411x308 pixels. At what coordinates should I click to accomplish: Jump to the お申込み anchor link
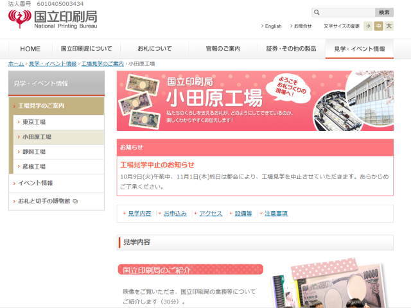click(175, 214)
